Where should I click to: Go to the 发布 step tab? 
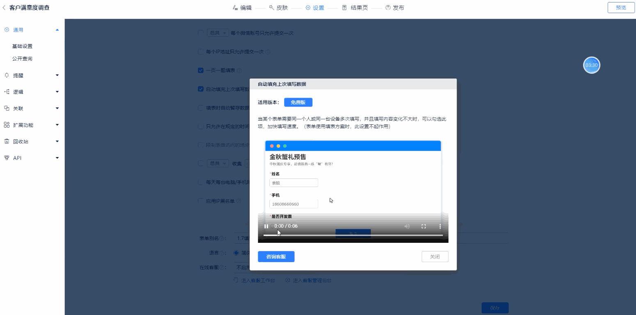395,8
